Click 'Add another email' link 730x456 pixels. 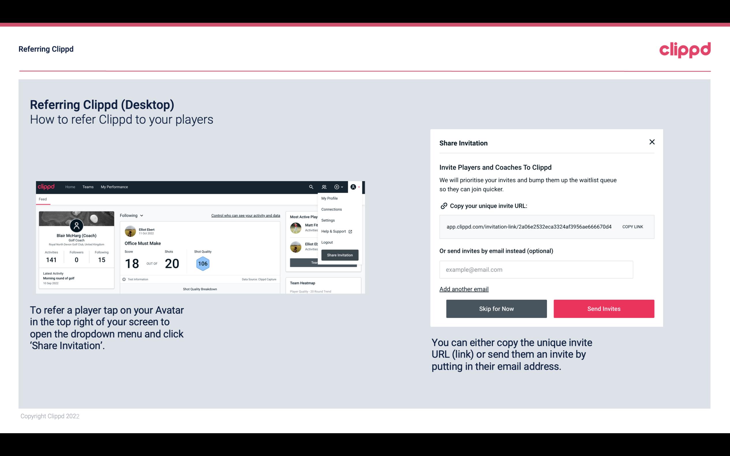tap(464, 289)
